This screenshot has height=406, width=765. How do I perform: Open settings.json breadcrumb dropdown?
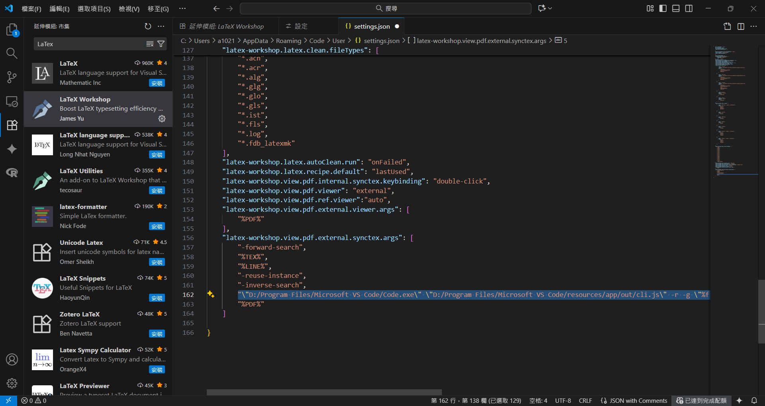(377, 41)
